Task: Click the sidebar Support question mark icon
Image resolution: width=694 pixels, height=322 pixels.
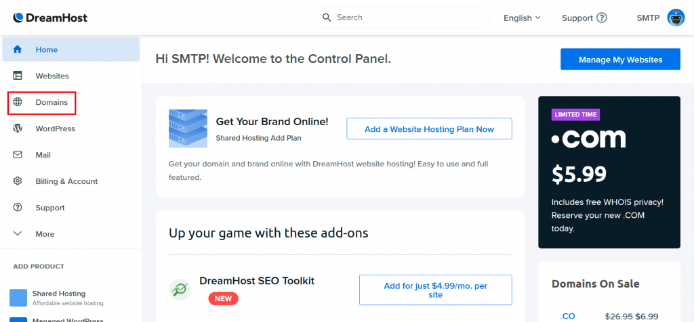Action: [18, 208]
